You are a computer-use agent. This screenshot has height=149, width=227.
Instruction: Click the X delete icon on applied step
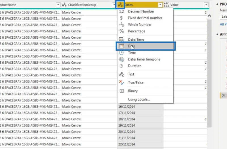224,96
